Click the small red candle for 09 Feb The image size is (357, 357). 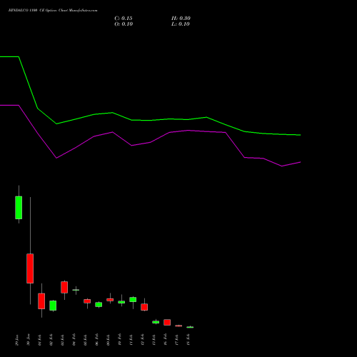110,300
